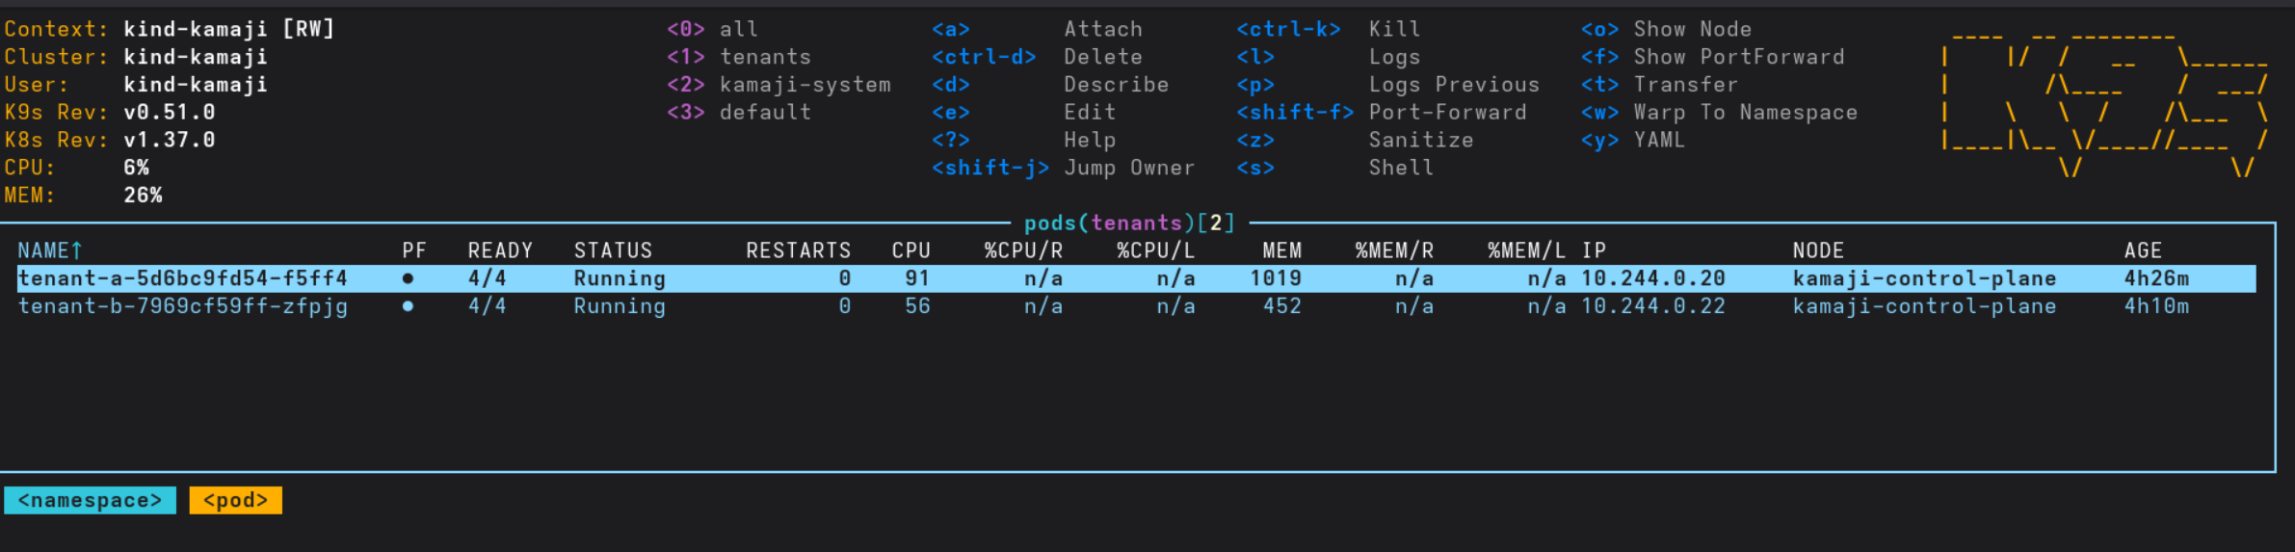Screen dimensions: 2295x552
Task: Click the %MEM/R column header
Action: click(1394, 250)
